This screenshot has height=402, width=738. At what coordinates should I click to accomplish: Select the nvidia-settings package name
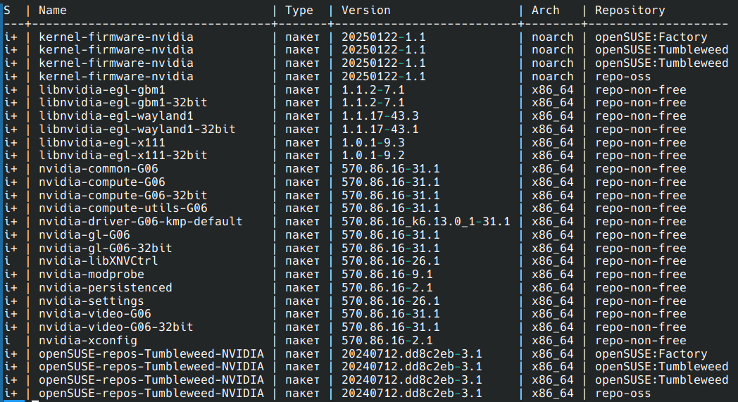(x=92, y=301)
